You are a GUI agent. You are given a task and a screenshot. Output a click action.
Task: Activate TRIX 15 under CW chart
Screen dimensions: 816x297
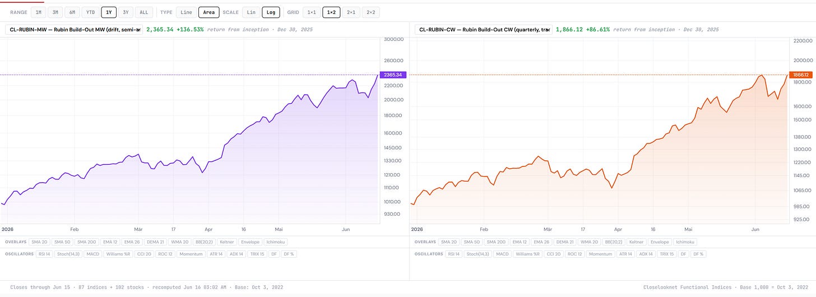[667, 254]
